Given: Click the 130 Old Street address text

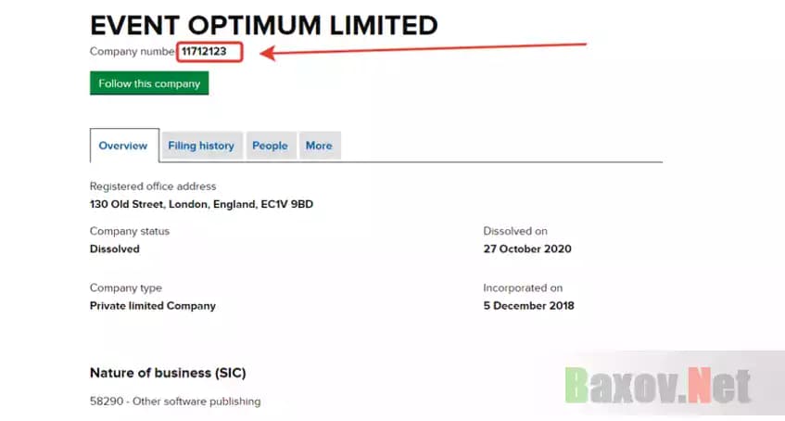Looking at the screenshot, I should 201,204.
